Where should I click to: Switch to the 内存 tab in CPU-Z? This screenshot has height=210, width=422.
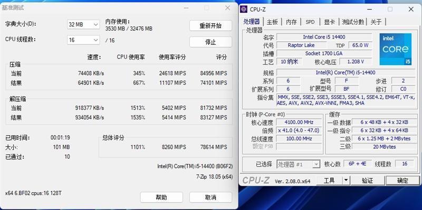tap(291, 22)
